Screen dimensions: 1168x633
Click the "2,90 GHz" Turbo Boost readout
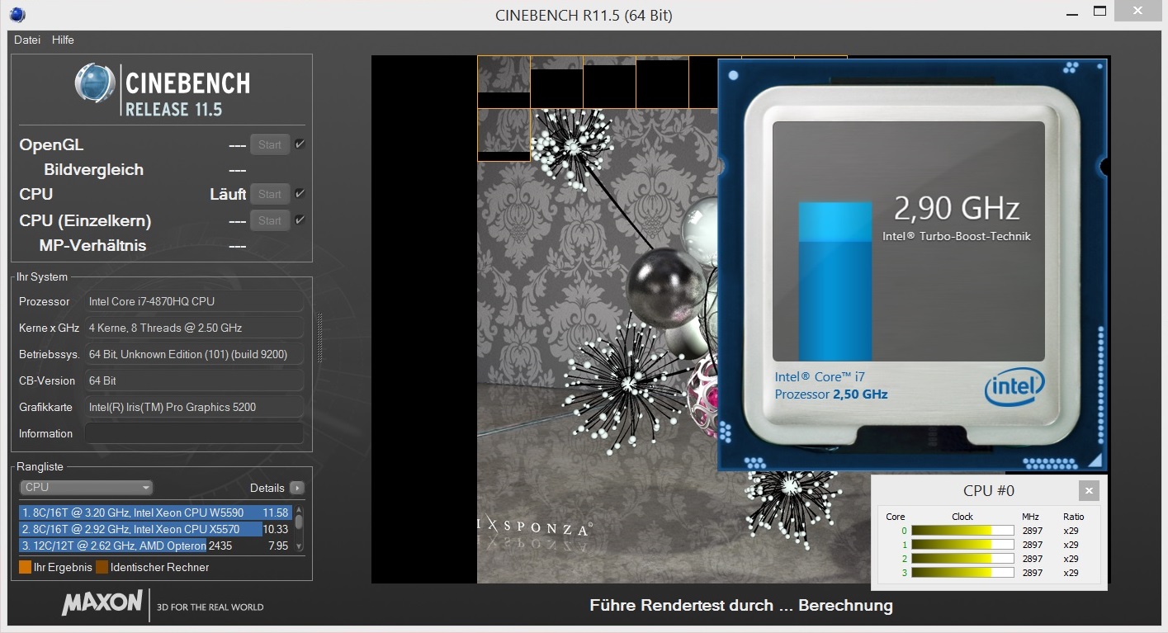957,209
